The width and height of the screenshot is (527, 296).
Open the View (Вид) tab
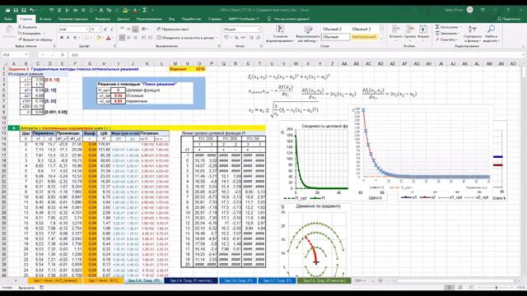172,19
